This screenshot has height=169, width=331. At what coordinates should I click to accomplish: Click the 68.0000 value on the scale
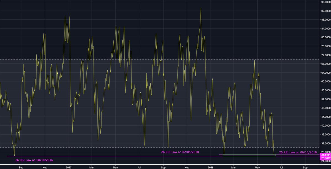[326, 64]
